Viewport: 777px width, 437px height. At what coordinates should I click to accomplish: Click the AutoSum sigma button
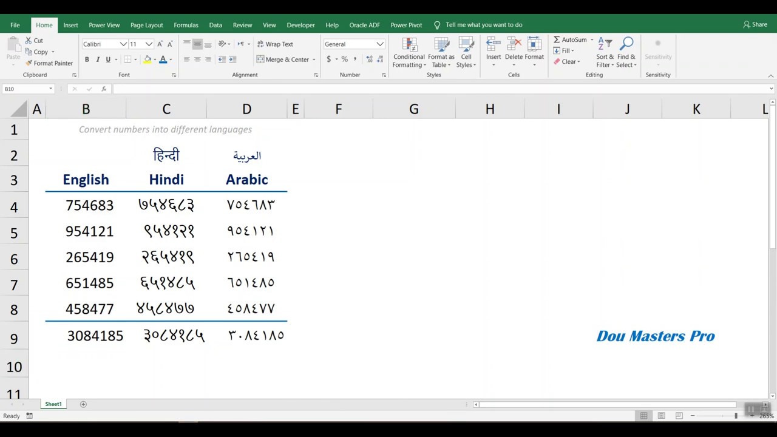[569, 40]
